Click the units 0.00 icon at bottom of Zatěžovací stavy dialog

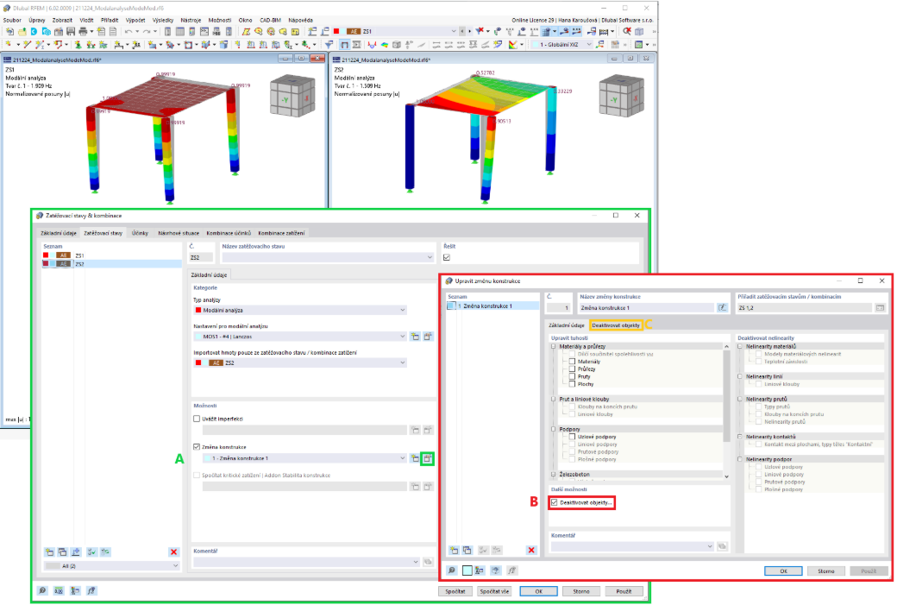tap(59, 590)
